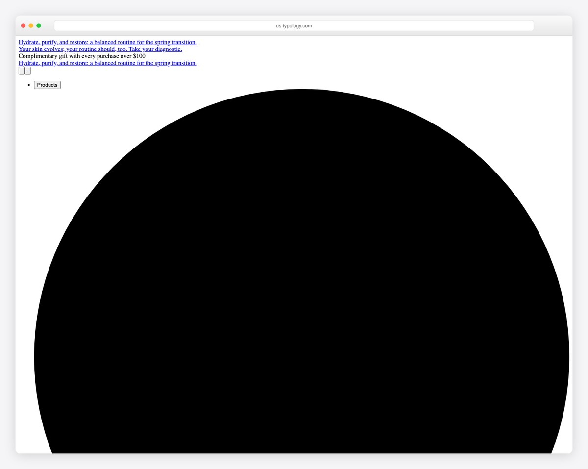Viewport: 588px width, 469px height.
Task: Click the bullet marker beside Products
Action: (29, 85)
